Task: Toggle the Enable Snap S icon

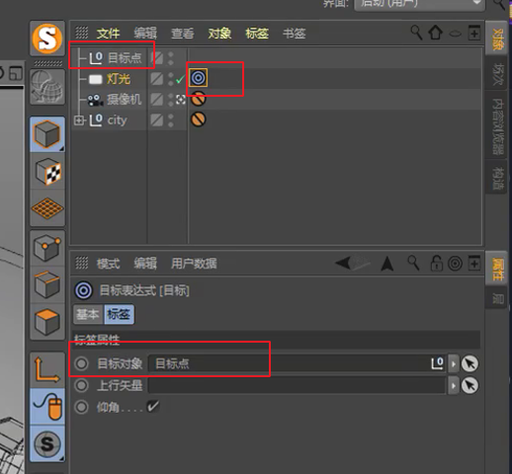Action: point(47,444)
